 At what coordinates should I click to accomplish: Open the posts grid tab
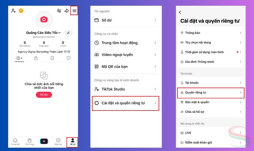pos(19,58)
